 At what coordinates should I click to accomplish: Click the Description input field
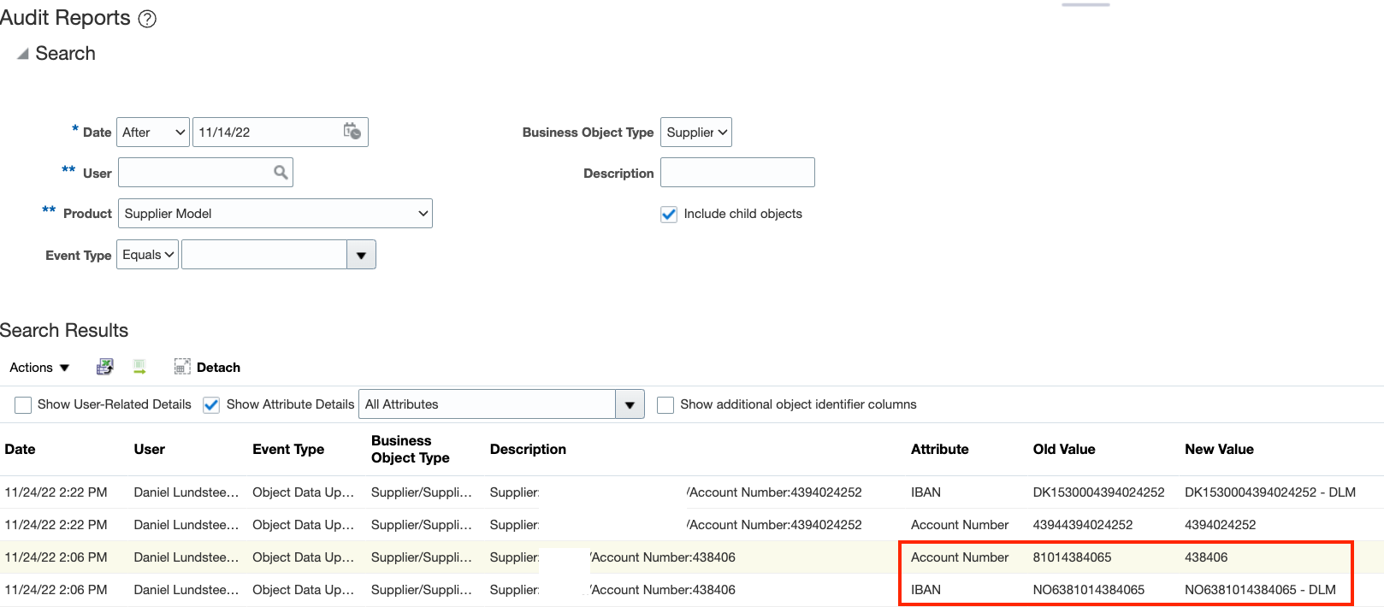[737, 173]
